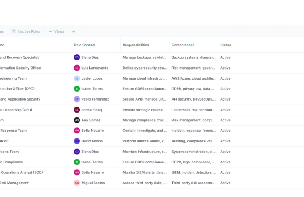Click the Inactive Roles table grid icon
The height and width of the screenshot is (197, 304).
point(14,31)
